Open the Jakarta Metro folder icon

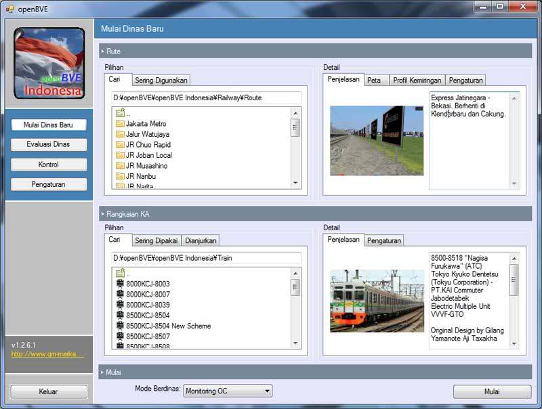click(120, 124)
